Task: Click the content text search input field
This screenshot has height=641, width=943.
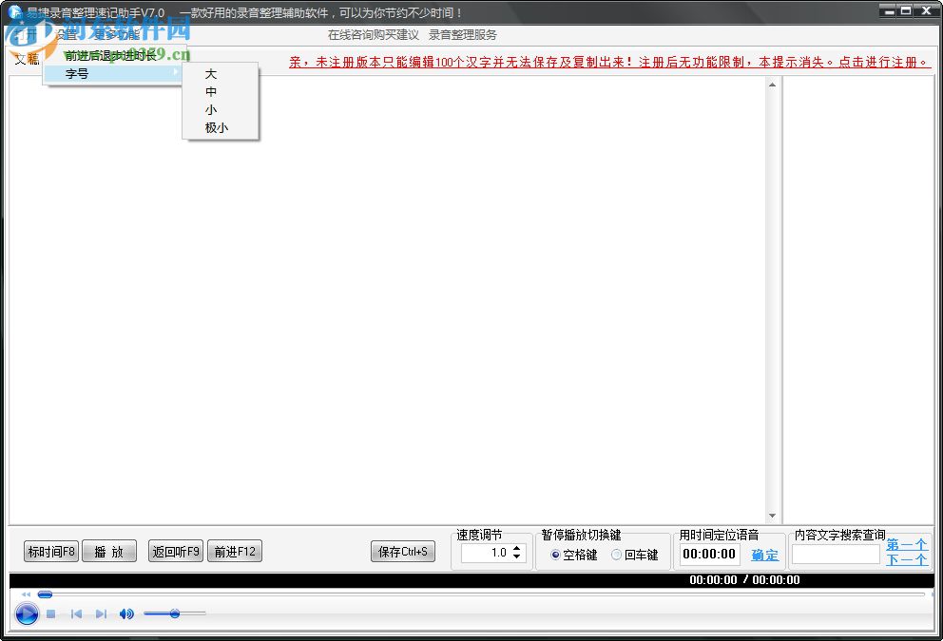Action: point(837,555)
